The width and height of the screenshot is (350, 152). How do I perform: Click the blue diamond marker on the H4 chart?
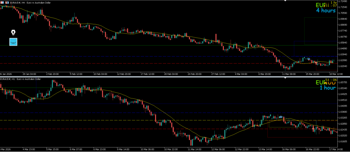(x=309, y=59)
